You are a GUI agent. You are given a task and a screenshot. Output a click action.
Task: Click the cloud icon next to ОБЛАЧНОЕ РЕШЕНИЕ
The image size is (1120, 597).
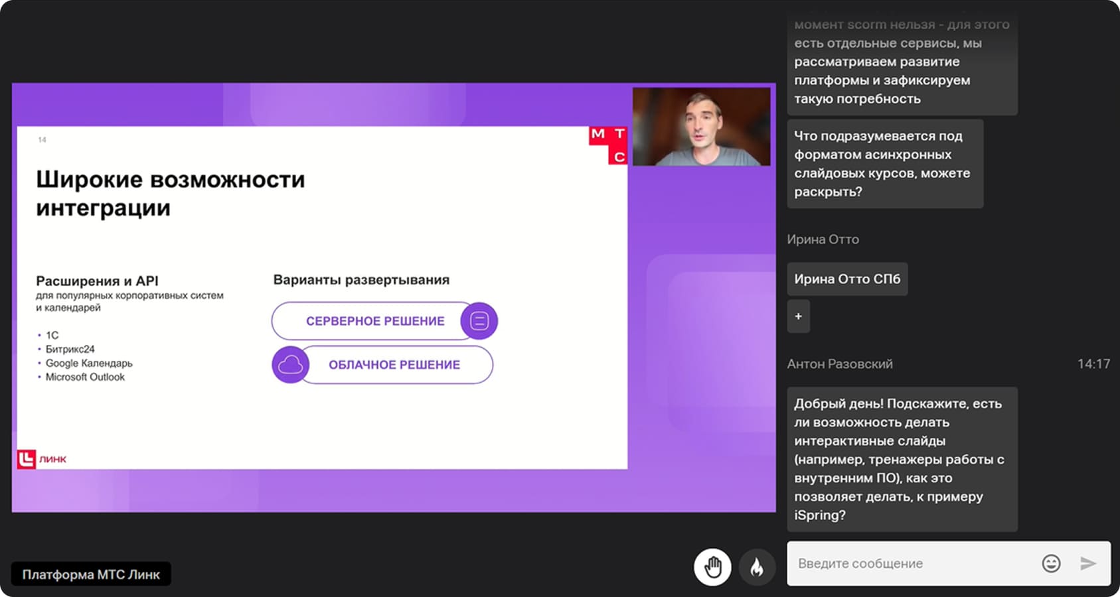coord(290,364)
